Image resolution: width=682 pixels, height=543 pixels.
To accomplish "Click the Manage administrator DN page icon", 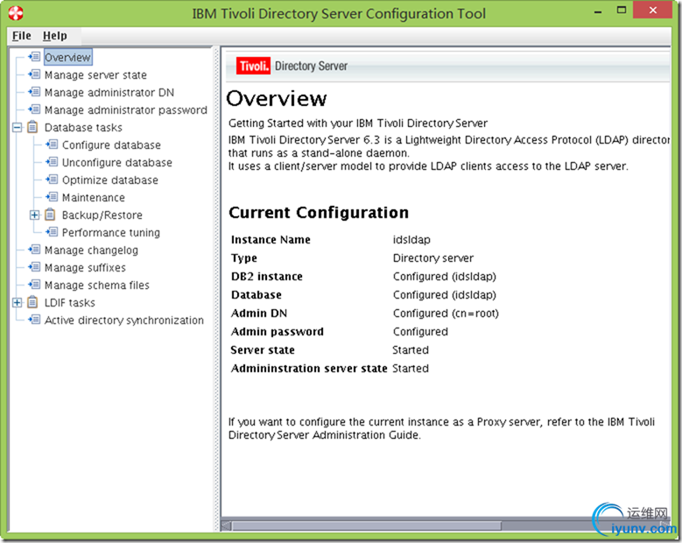I will click(34, 92).
